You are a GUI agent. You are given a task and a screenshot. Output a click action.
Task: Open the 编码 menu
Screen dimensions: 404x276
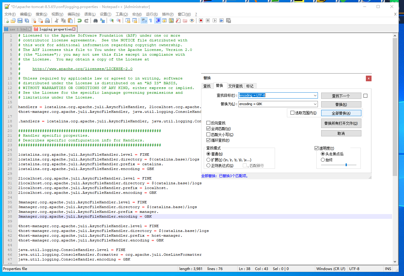pyautogui.click(x=74, y=14)
